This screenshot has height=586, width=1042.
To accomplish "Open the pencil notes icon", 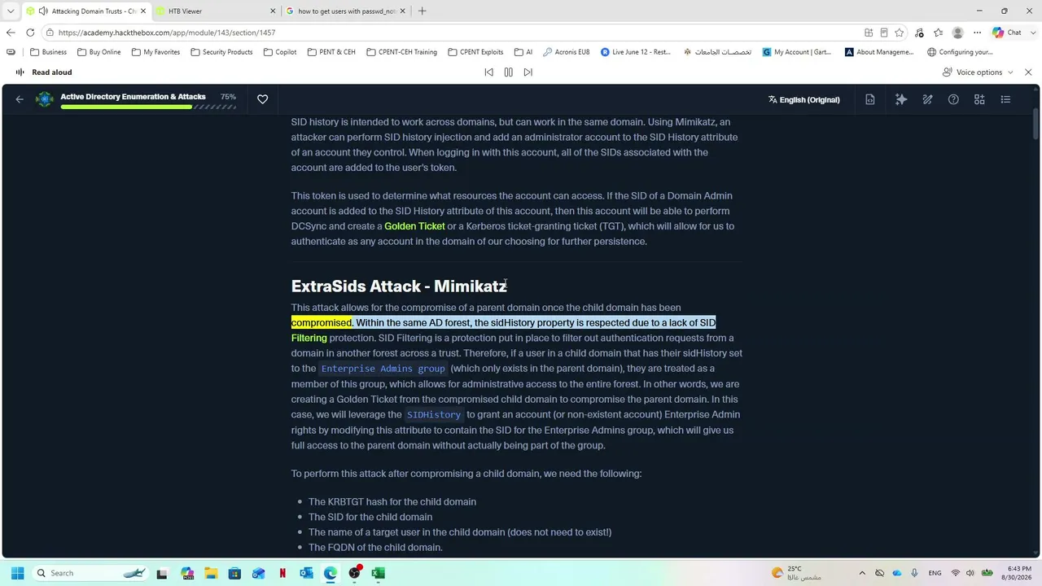I will pyautogui.click(x=927, y=99).
